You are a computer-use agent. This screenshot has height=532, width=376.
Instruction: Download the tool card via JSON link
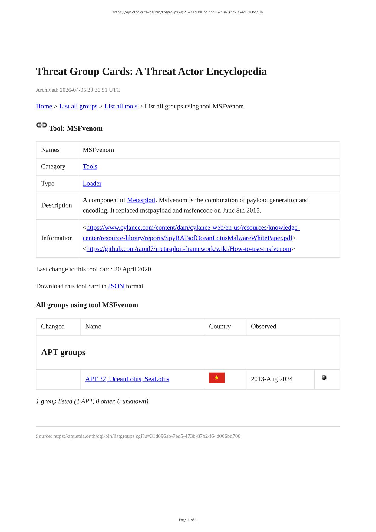[x=116, y=286]
